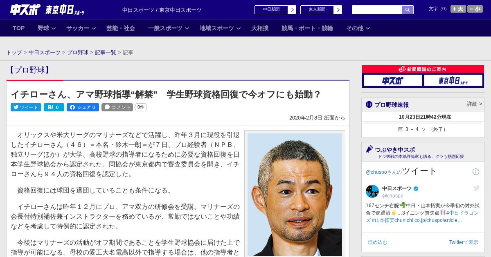Increase text size with ＋大 button
This screenshot has width=491, height=257.
coord(458,9)
